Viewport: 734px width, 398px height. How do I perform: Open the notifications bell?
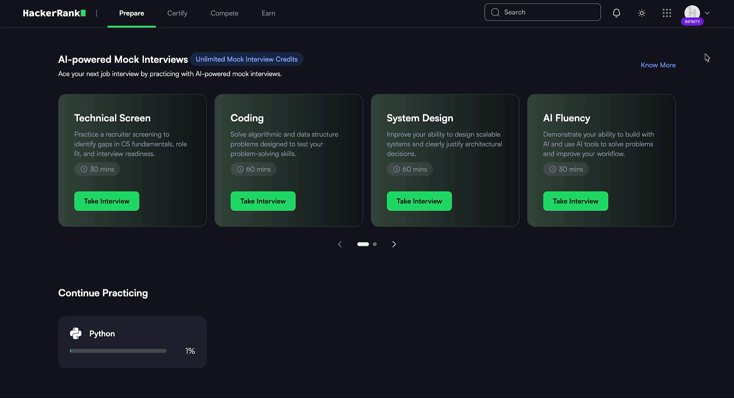[x=616, y=13]
